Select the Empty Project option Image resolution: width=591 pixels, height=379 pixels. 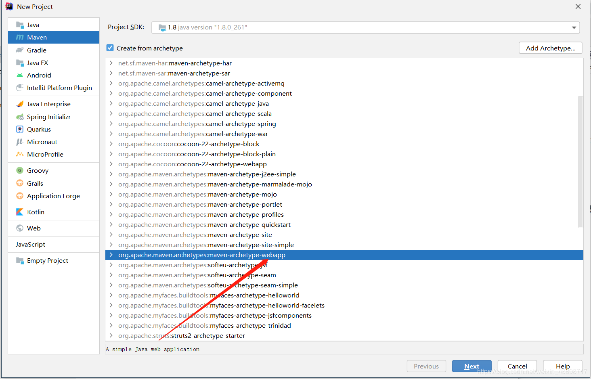(x=54, y=260)
